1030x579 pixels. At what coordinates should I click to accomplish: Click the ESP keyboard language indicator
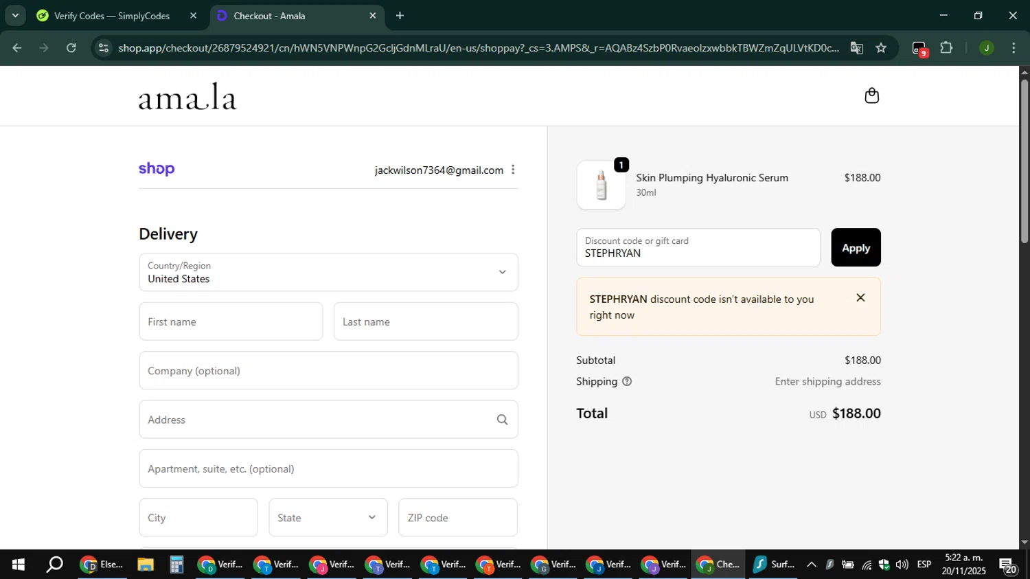click(924, 565)
